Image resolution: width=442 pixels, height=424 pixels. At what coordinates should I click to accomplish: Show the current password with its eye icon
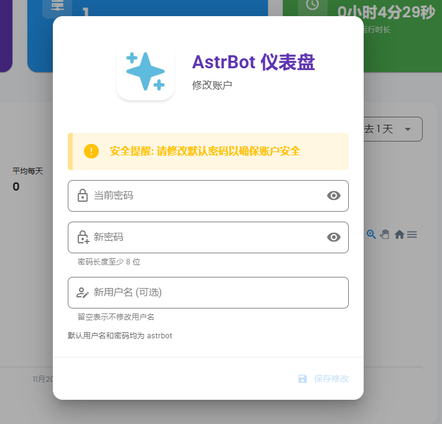coord(334,196)
